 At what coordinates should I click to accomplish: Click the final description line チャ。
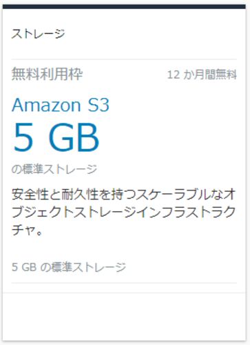pos(27,230)
